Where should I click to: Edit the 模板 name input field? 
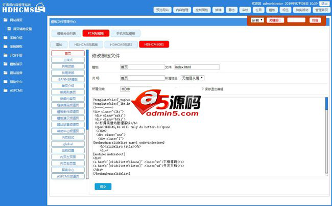(x=143, y=67)
